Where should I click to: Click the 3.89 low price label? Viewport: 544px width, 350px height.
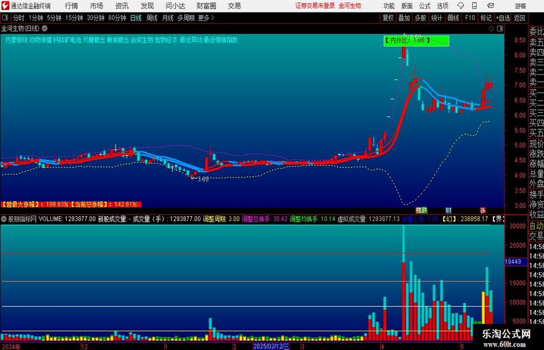203,179
